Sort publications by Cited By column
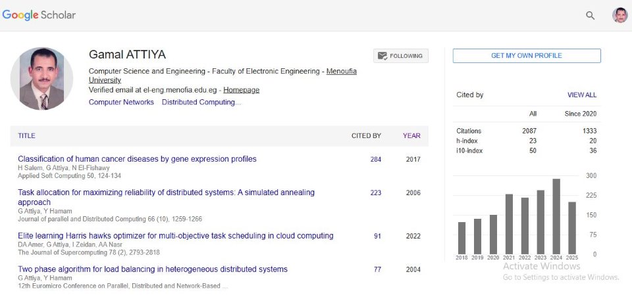The image size is (632, 295). 366,136
